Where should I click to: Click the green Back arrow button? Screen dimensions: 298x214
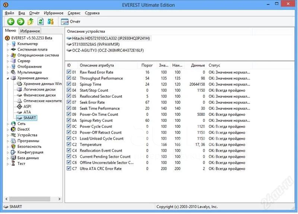coord(11,22)
